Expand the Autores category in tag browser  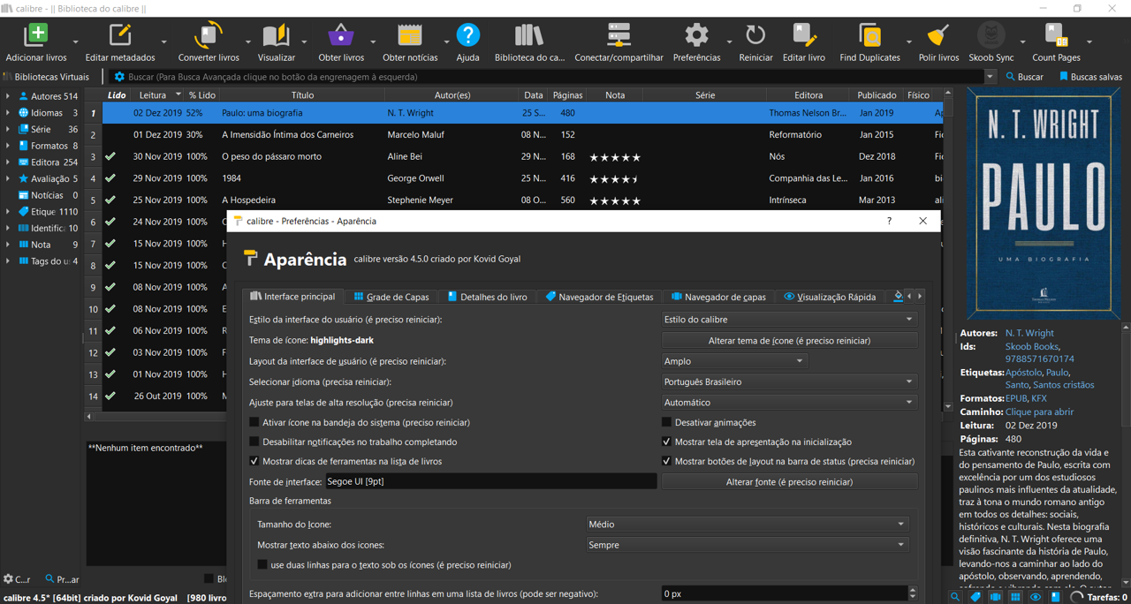pyautogui.click(x=8, y=96)
